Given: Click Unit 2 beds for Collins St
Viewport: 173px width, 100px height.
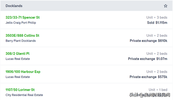Looking at the screenshot, I should coord(157,35).
